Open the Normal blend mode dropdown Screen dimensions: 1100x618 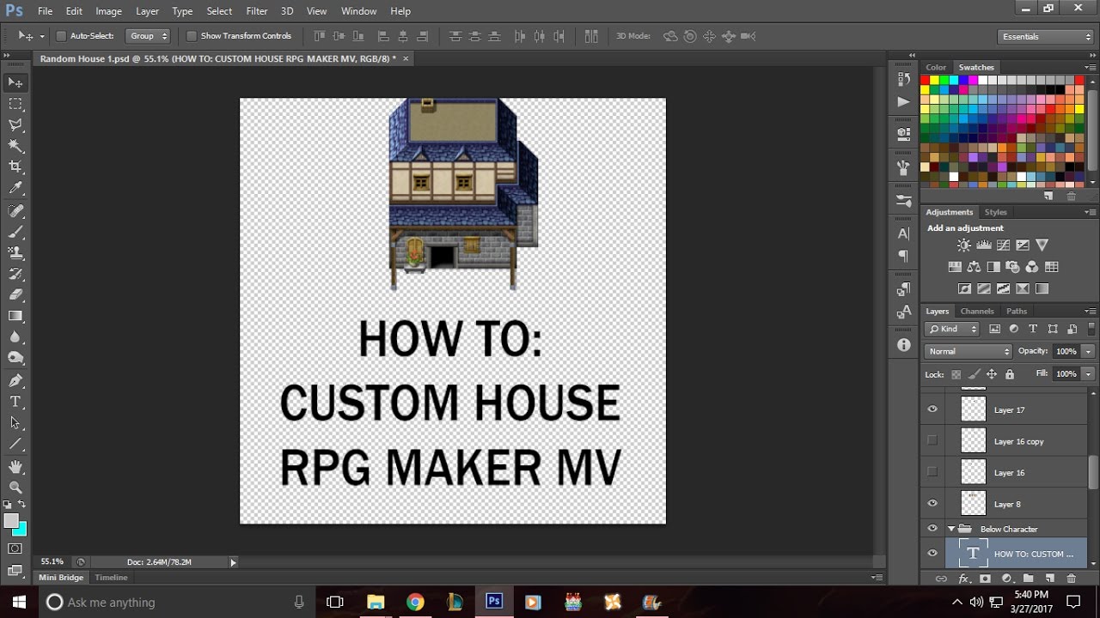tap(969, 351)
